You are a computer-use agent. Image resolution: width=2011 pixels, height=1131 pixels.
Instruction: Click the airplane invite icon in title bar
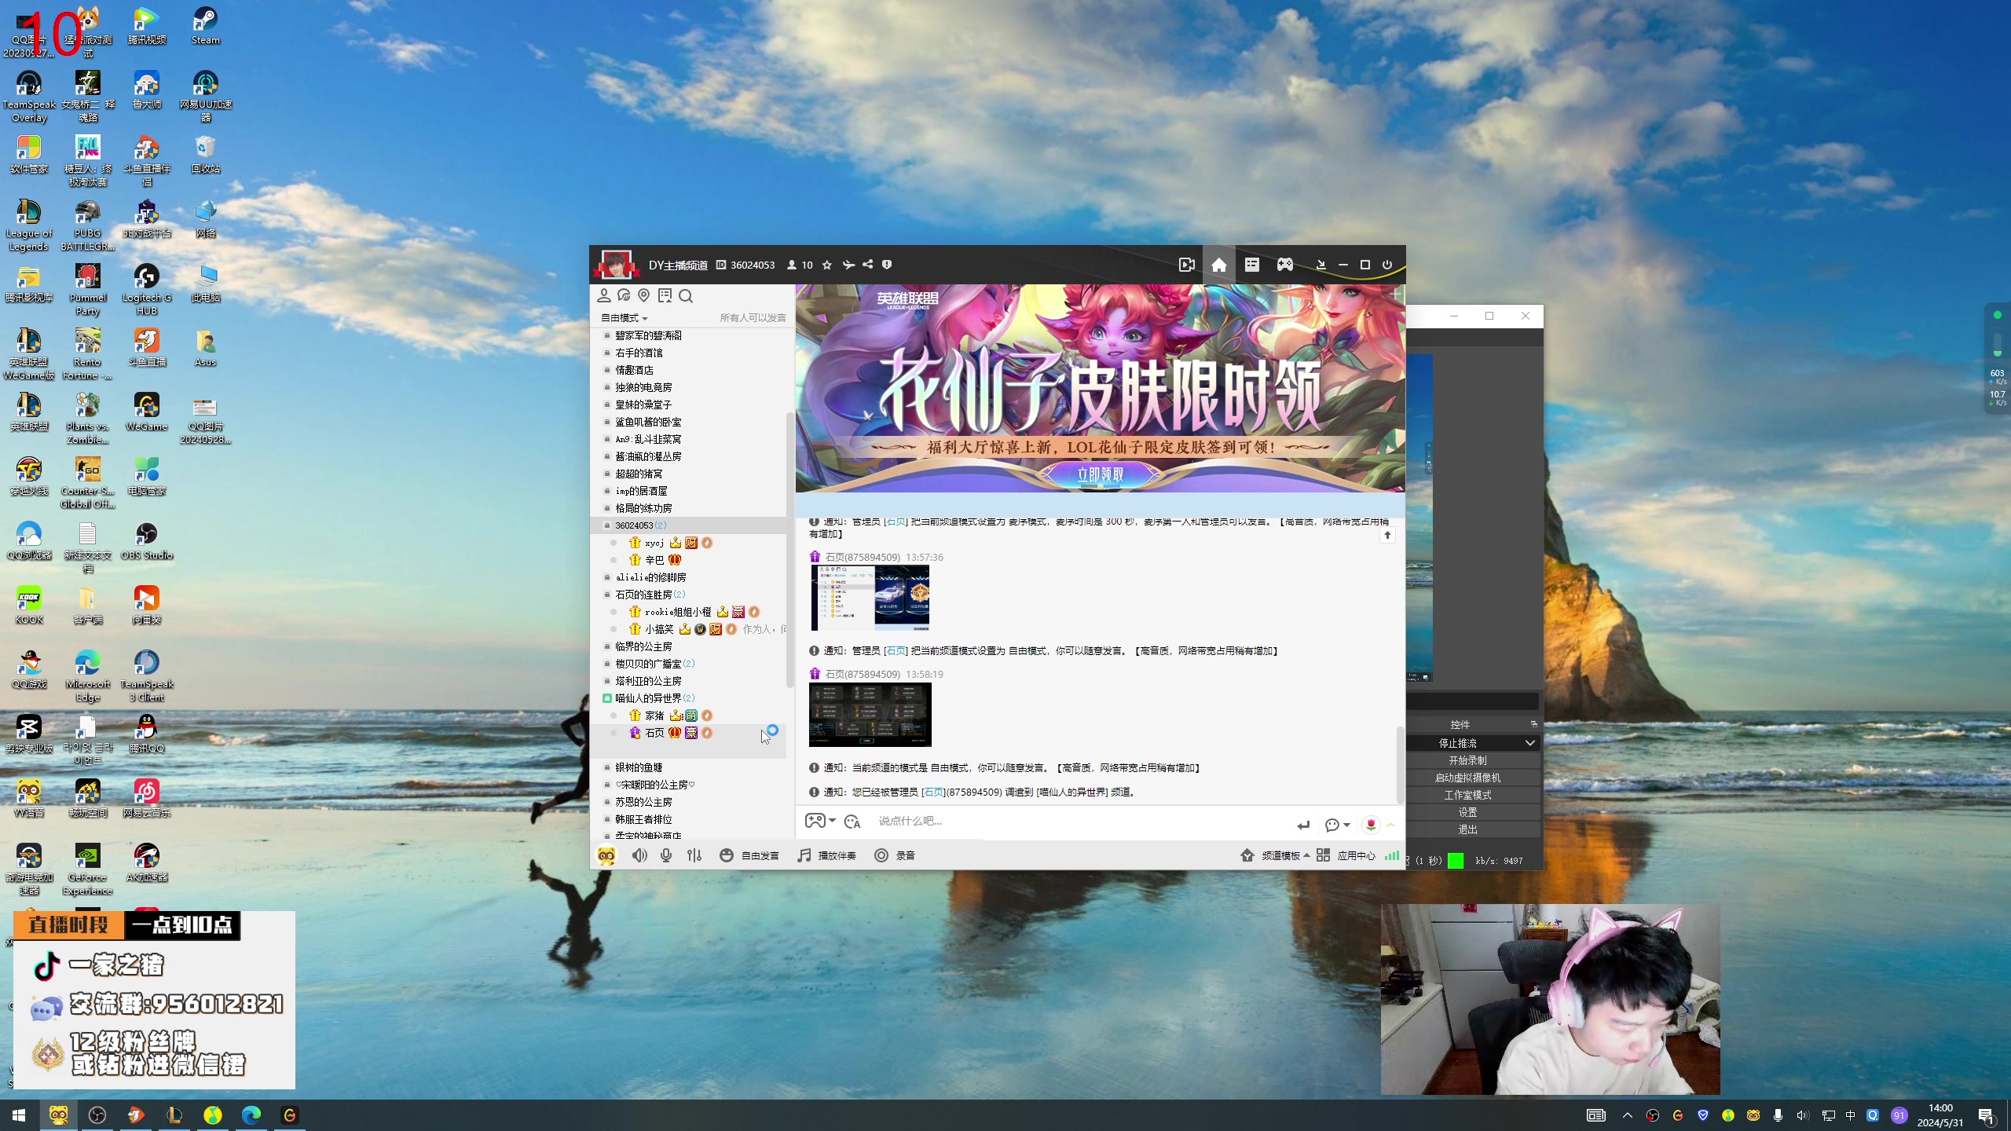(848, 265)
